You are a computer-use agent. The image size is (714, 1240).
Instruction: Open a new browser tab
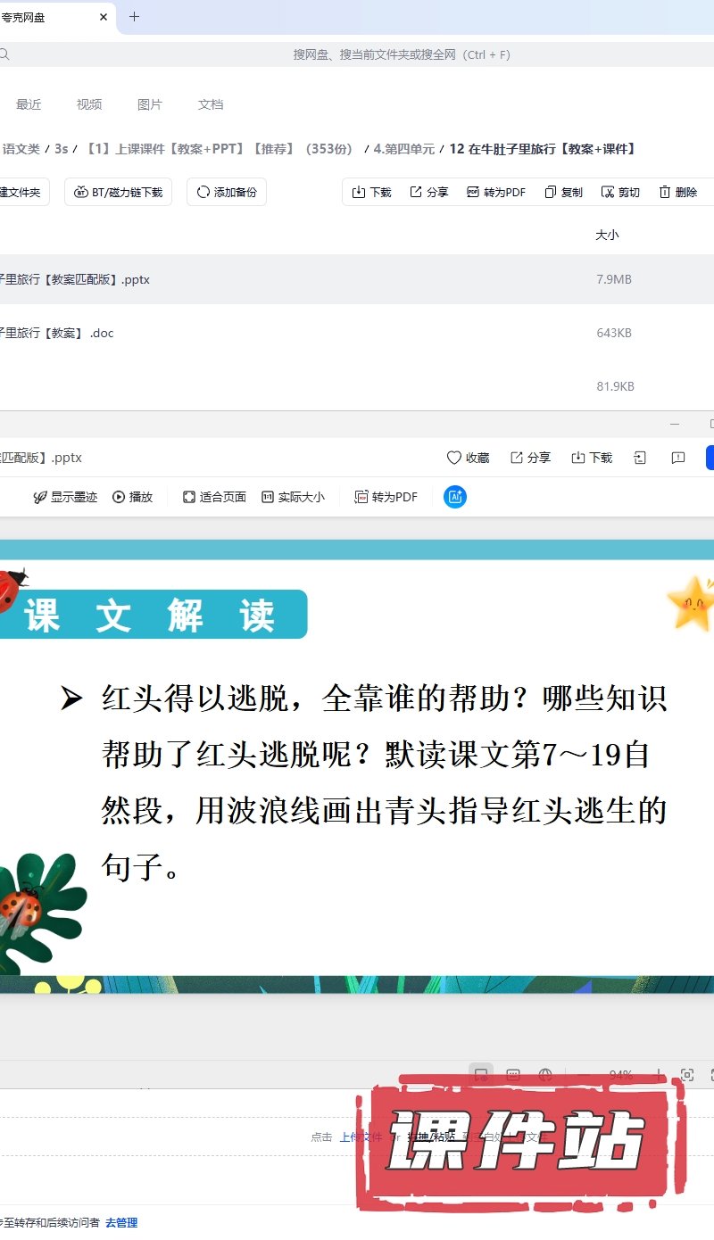click(x=135, y=17)
